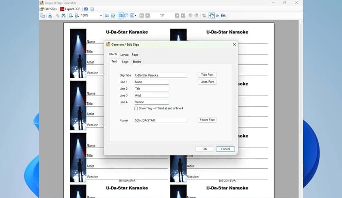Click the singer image on the top-left slip

pyautogui.click(x=78, y=53)
